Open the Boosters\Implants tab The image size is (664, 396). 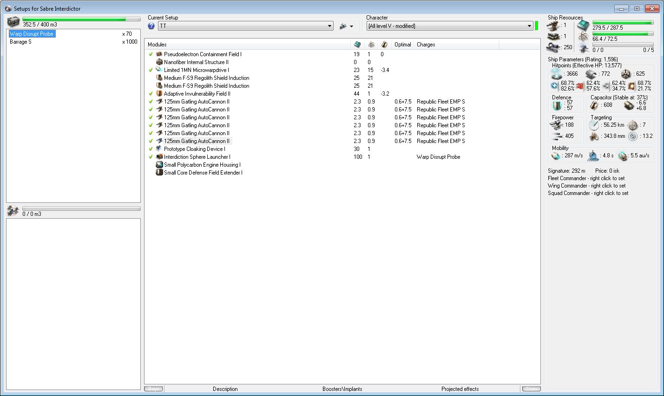(x=342, y=389)
